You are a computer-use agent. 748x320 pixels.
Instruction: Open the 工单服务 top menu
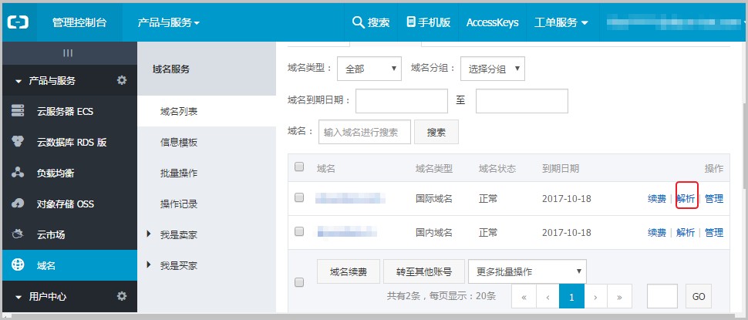pos(561,22)
